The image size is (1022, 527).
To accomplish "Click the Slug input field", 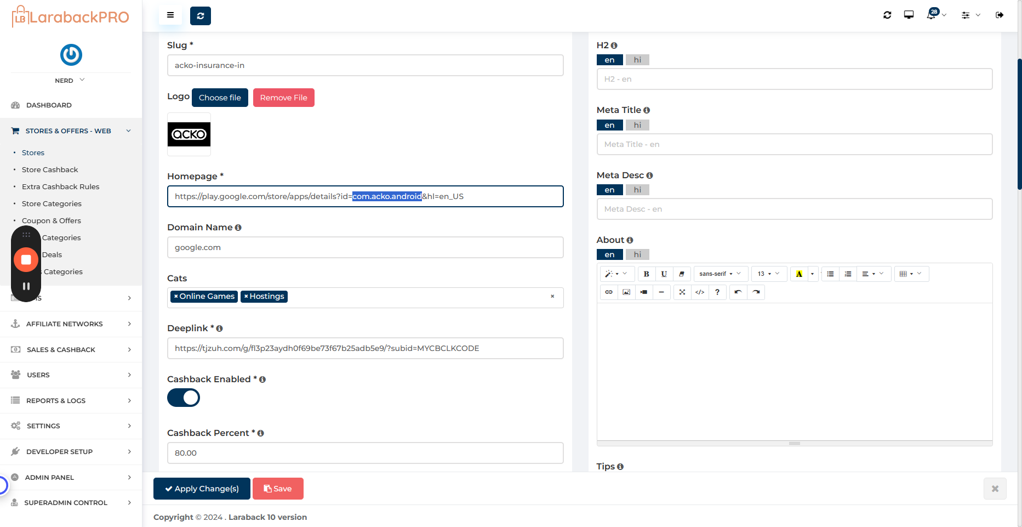I will tap(366, 65).
